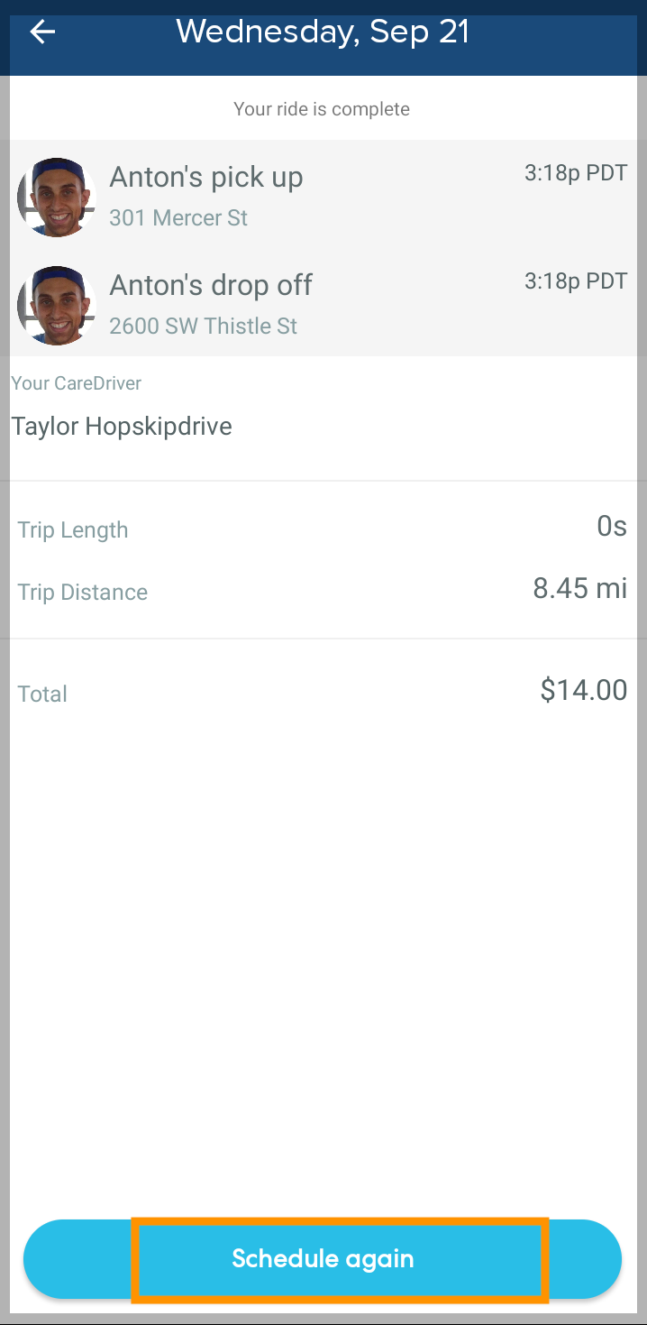
Task: Tap the 2600 SW Thistle St address
Action: coord(203,327)
